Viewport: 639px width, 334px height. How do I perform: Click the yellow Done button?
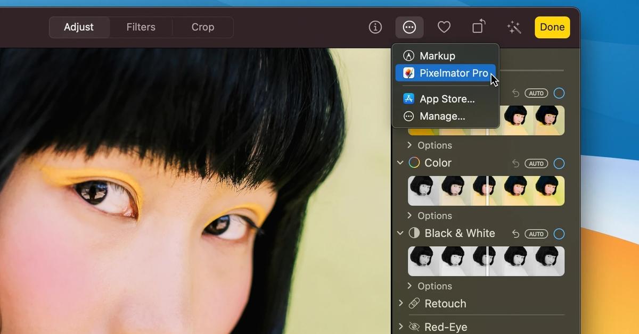point(552,27)
